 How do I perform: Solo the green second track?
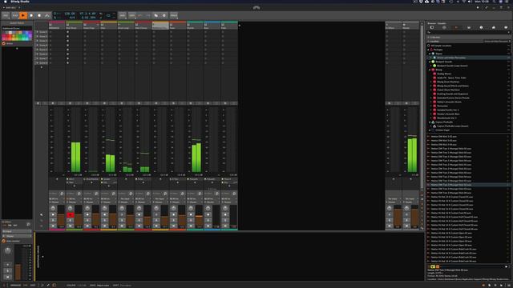(70, 221)
